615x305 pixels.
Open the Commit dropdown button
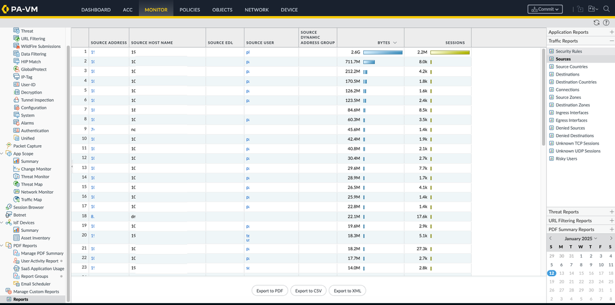point(545,9)
